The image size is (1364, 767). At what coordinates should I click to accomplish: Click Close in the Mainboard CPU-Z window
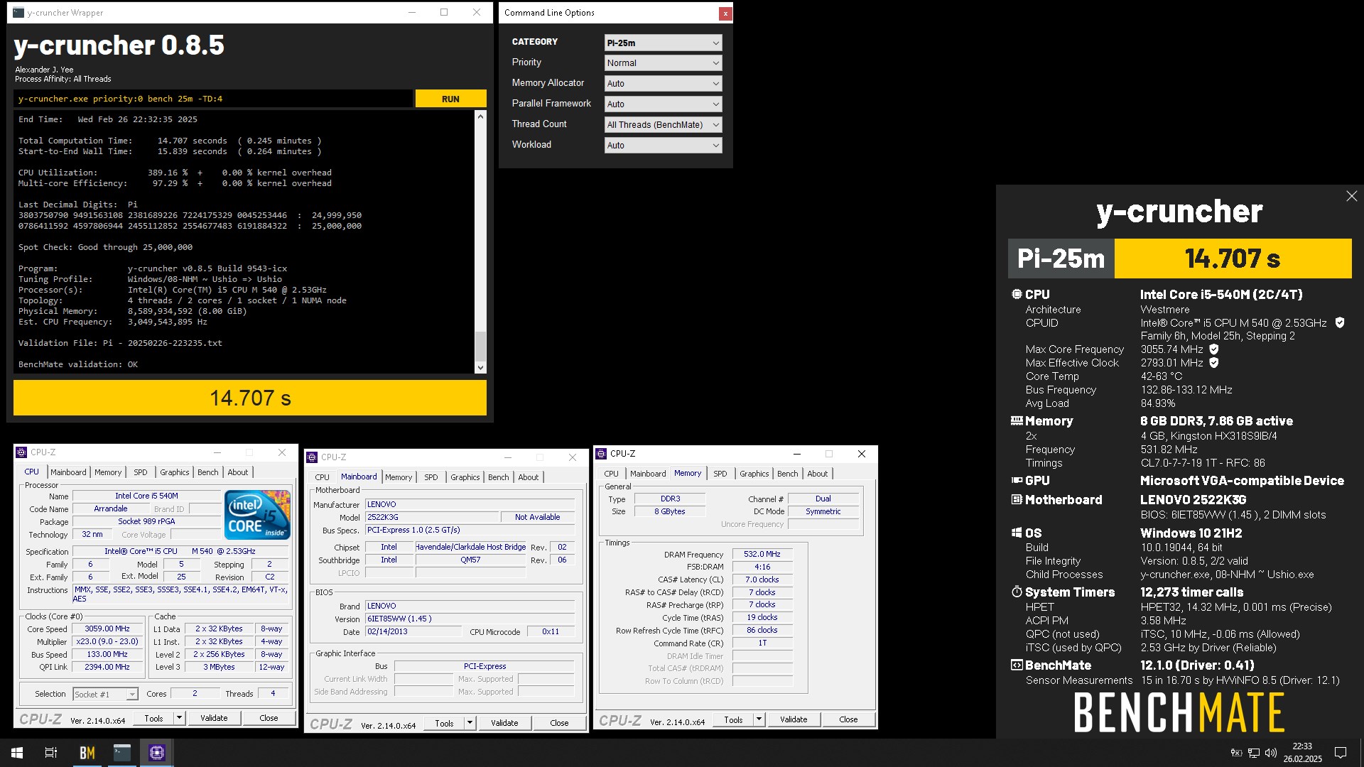click(559, 723)
